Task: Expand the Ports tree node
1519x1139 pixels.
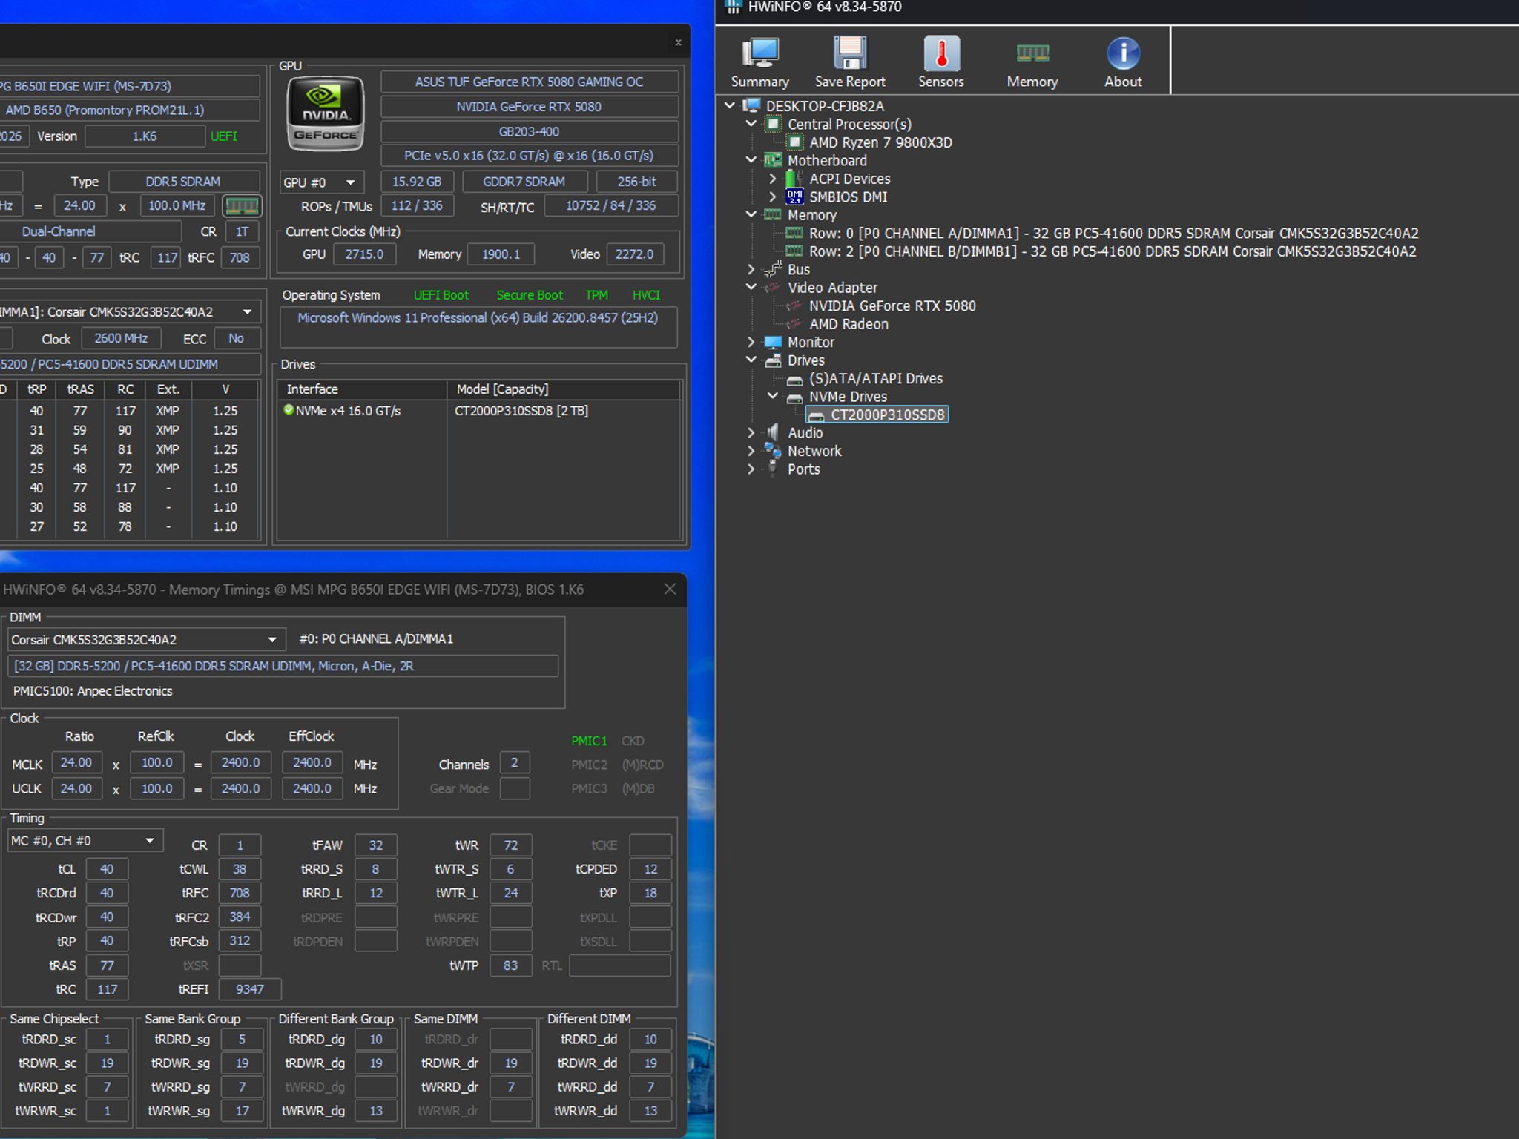Action: tap(751, 469)
